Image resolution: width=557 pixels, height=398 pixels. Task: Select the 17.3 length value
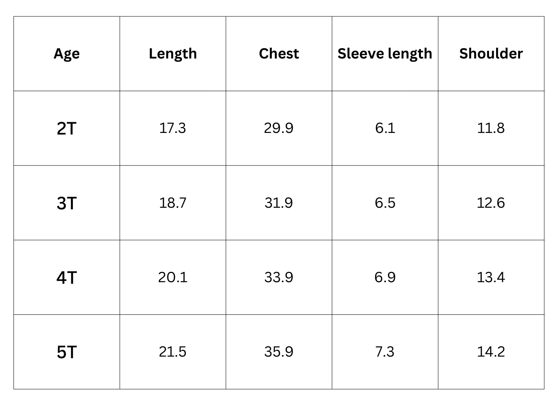pos(173,128)
